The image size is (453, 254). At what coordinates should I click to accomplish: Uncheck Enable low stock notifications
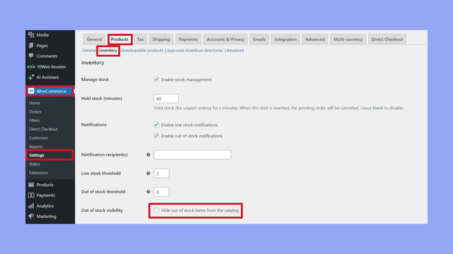pyautogui.click(x=156, y=125)
